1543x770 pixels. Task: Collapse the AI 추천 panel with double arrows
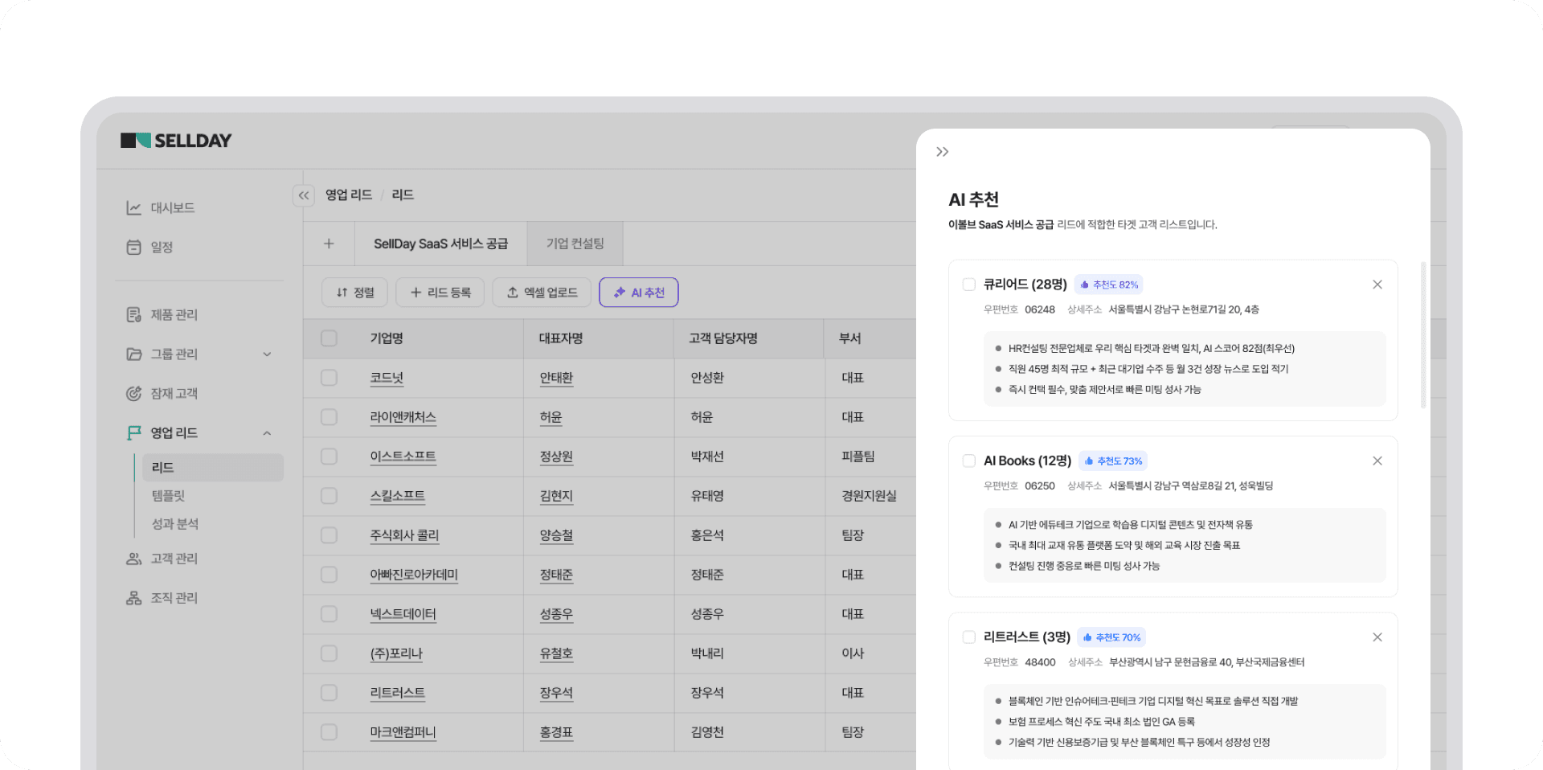coord(943,152)
